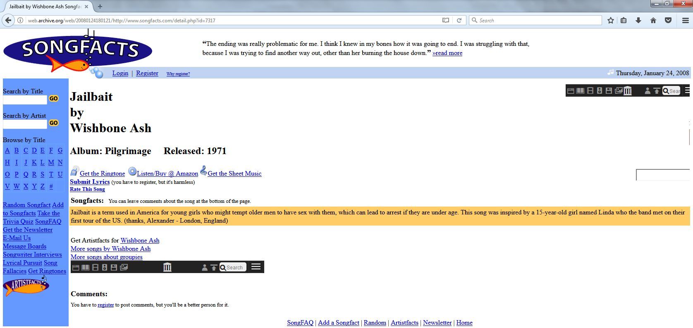This screenshot has height=328, width=693.
Task: Open 'Get the Newsletter' sidebar link
Action: pos(28,230)
